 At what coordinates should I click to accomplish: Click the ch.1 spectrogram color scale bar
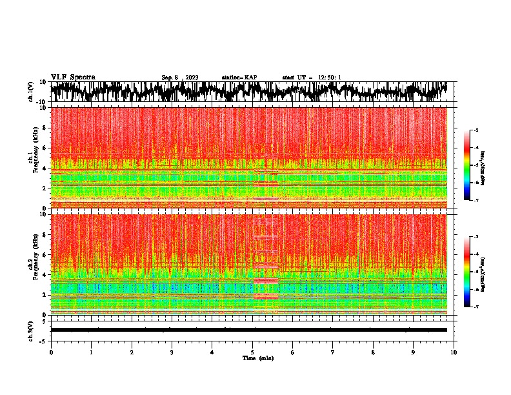click(x=466, y=165)
